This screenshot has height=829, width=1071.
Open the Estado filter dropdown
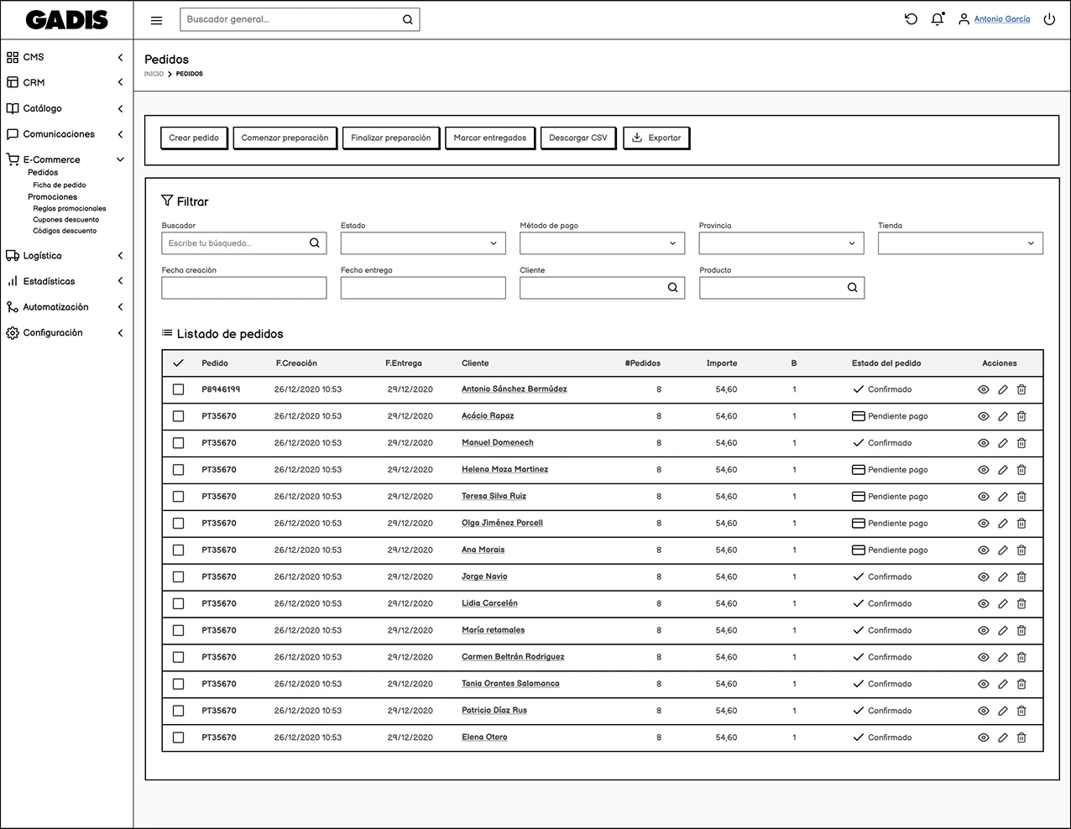pyautogui.click(x=423, y=243)
